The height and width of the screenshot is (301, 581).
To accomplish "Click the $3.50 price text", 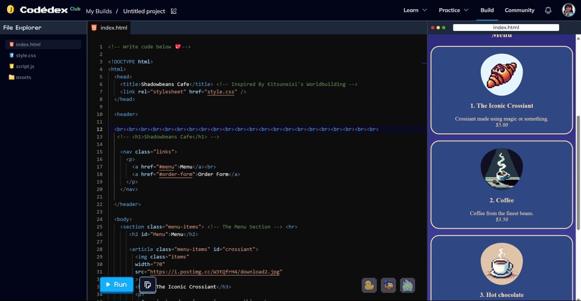I will pyautogui.click(x=502, y=220).
